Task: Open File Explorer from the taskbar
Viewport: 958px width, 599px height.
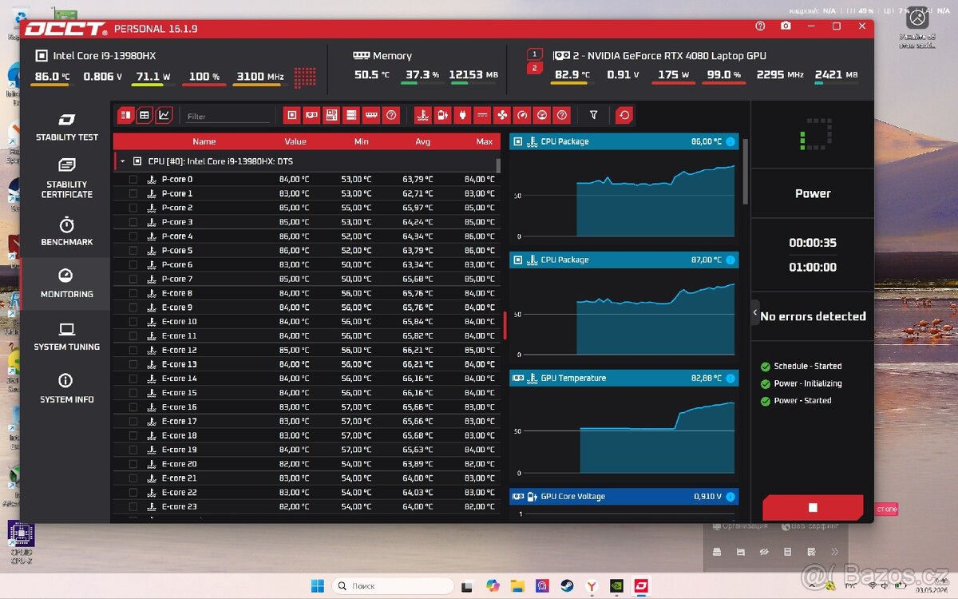Action: (x=517, y=585)
